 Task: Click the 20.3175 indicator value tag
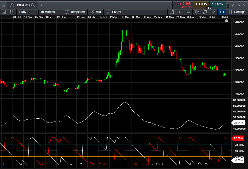(238, 123)
